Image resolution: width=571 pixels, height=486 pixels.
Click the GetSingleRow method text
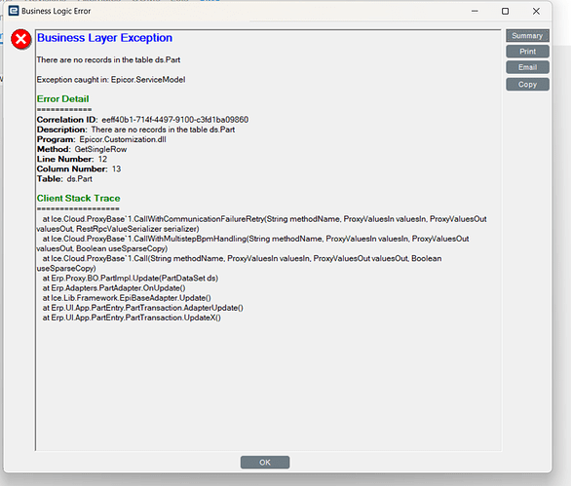coord(100,149)
